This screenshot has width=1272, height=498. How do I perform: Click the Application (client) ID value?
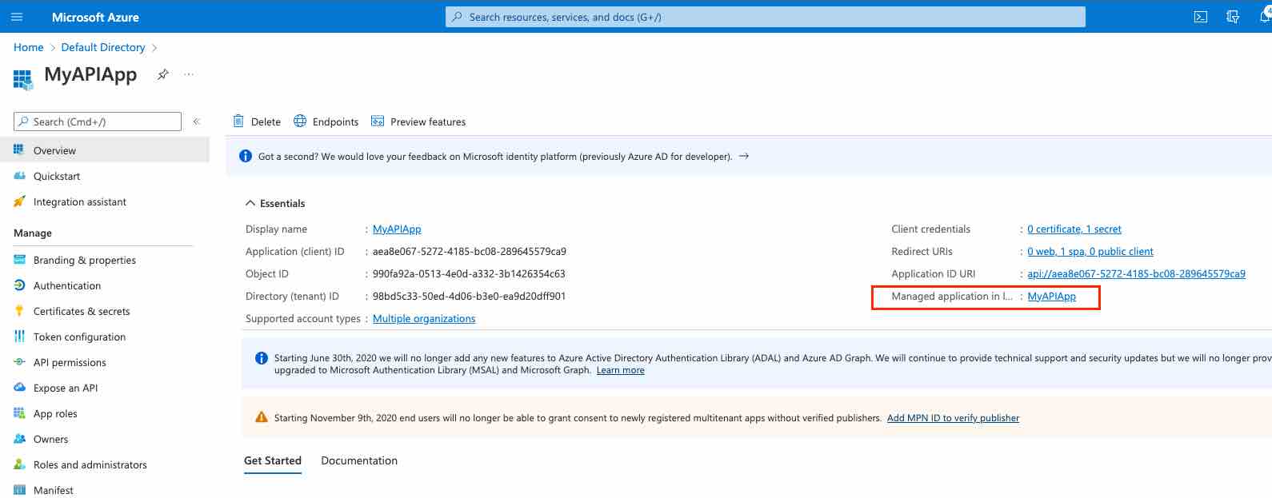tap(470, 251)
